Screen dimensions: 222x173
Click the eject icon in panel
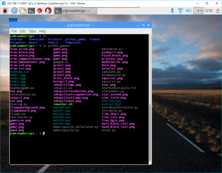(x=218, y=10)
